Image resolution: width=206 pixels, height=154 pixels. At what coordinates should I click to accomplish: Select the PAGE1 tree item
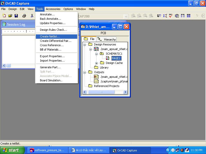point(116,58)
